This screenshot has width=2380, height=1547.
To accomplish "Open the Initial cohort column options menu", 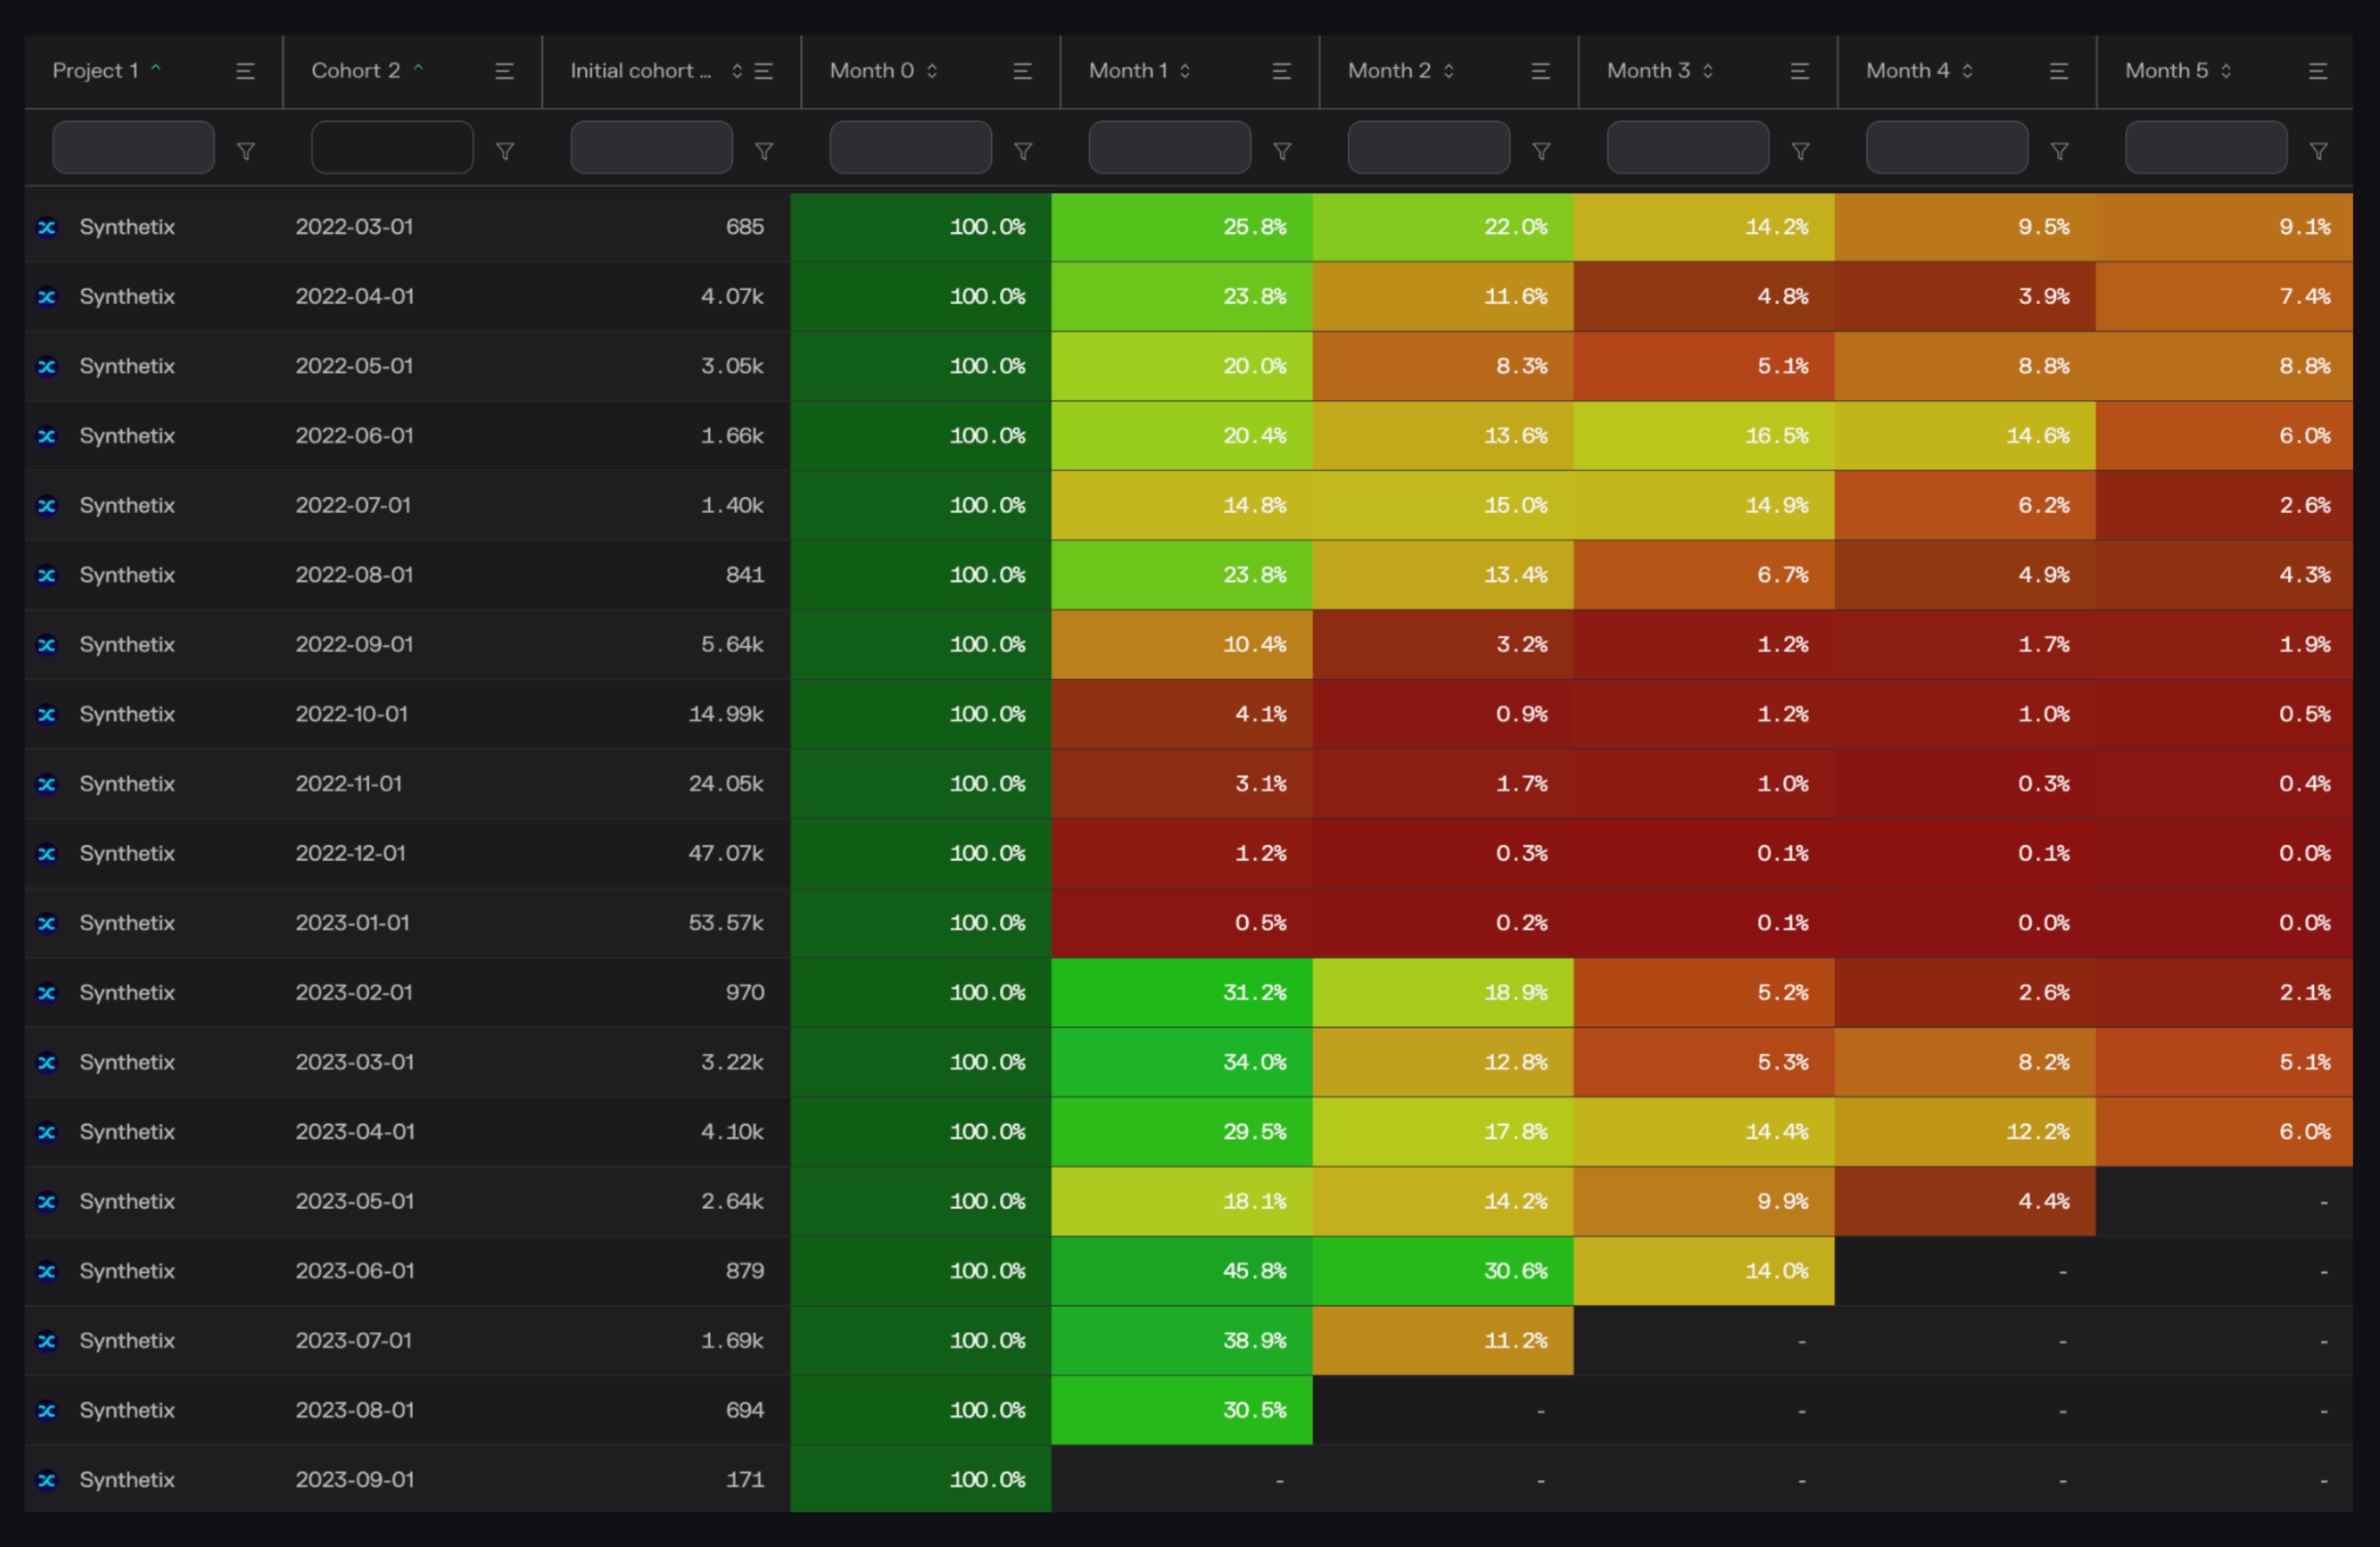I will 764,71.
